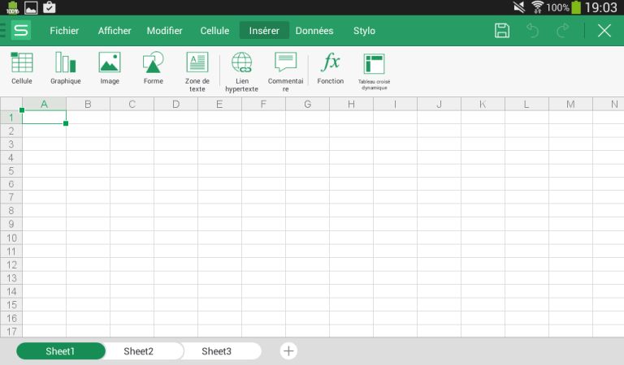624x365 pixels.
Task: Add a Commentaire comment
Action: (x=285, y=72)
